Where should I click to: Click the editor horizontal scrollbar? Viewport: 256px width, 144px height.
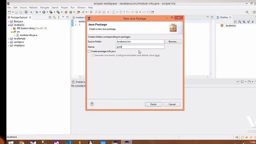[x=144, y=76]
